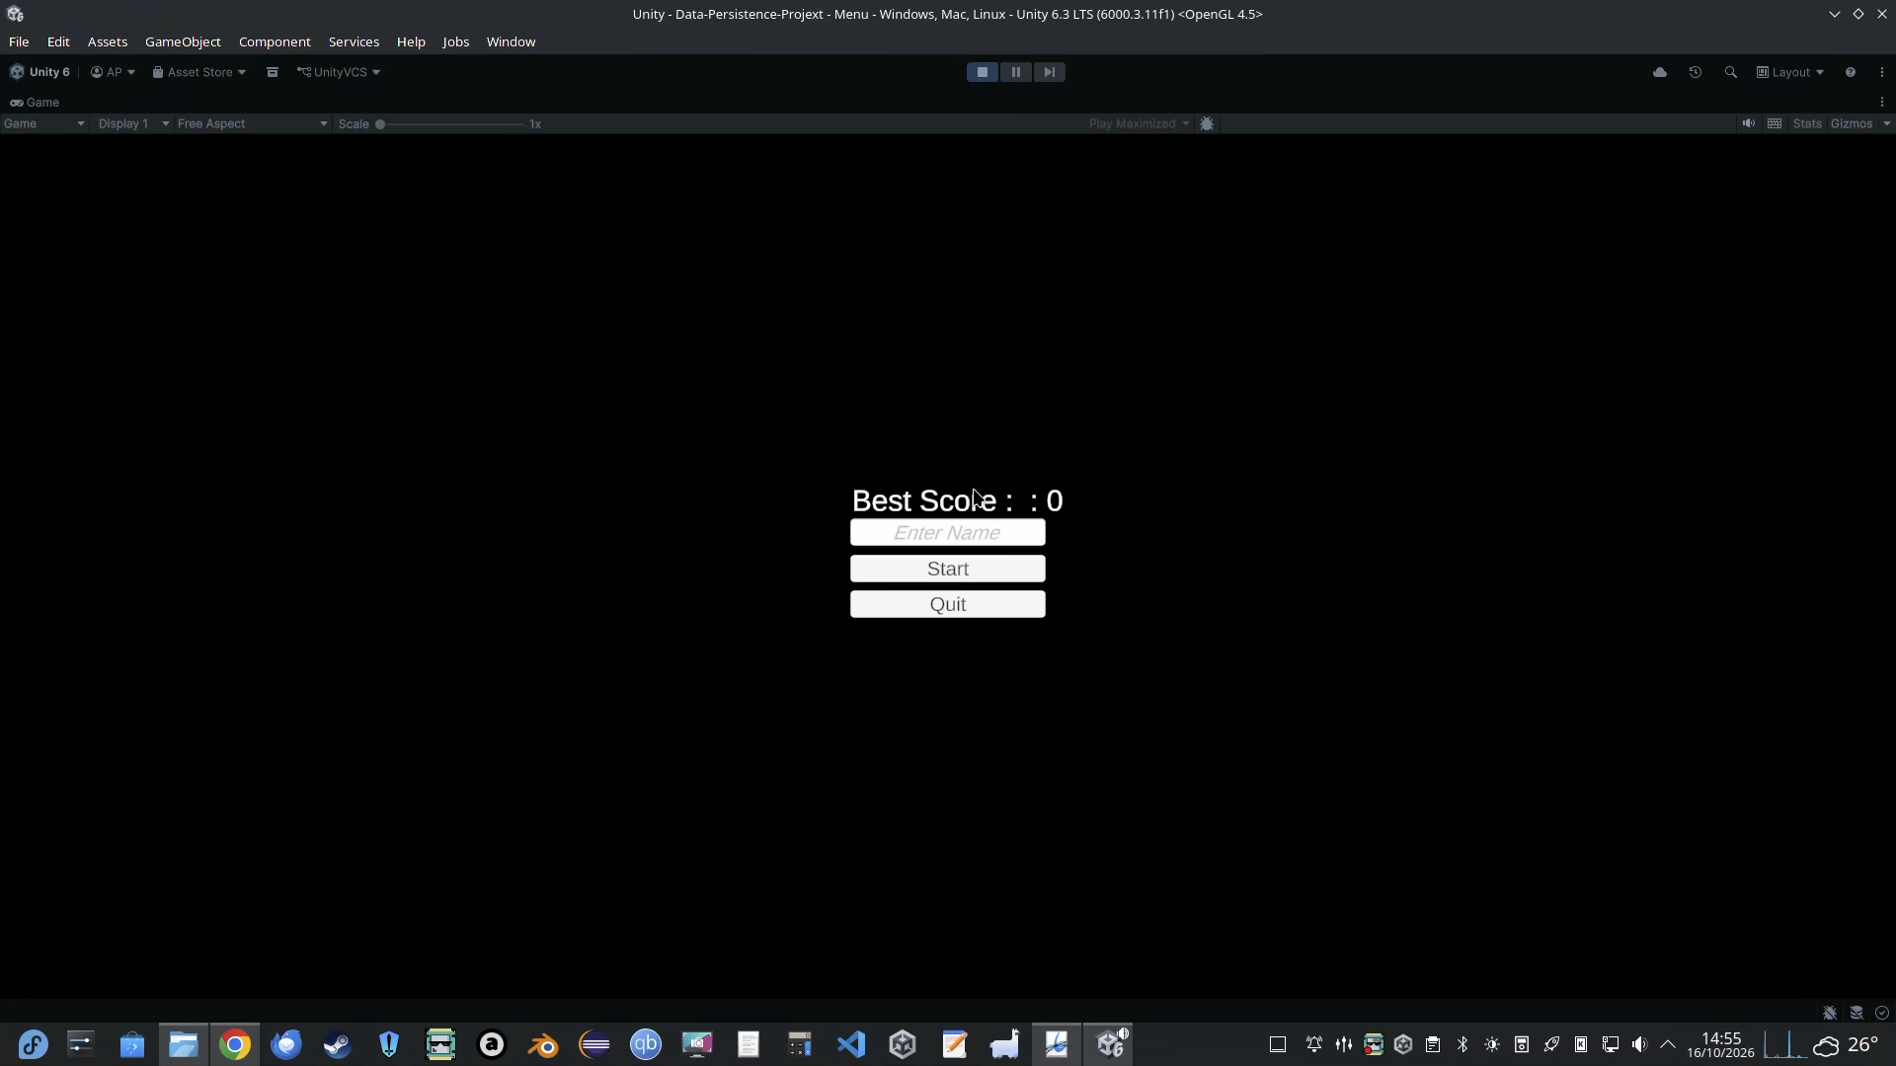Click the status bar activity checkmark icon
Image resolution: width=1896 pixels, height=1066 pixels.
(1882, 1013)
